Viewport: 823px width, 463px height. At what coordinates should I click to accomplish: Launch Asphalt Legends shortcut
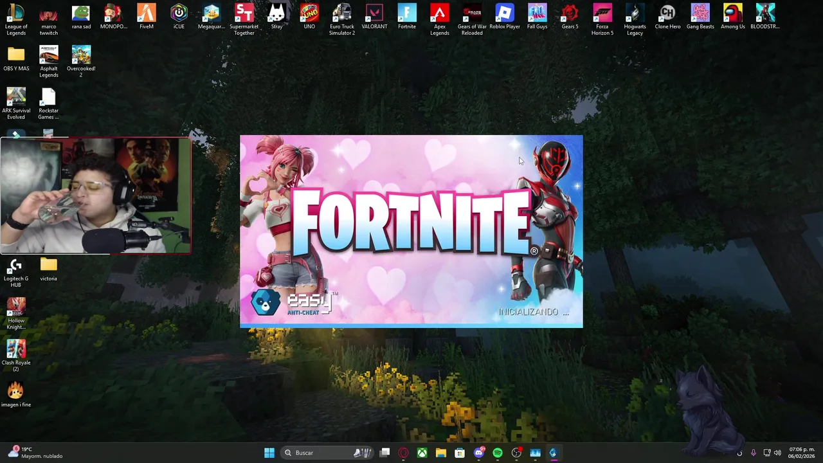[48, 61]
